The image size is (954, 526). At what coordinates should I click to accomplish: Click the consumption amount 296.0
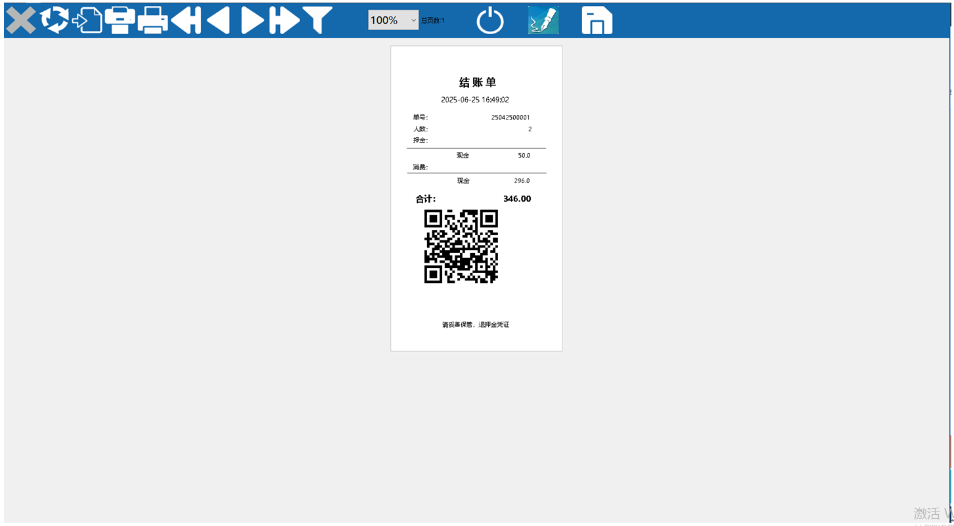tap(522, 181)
